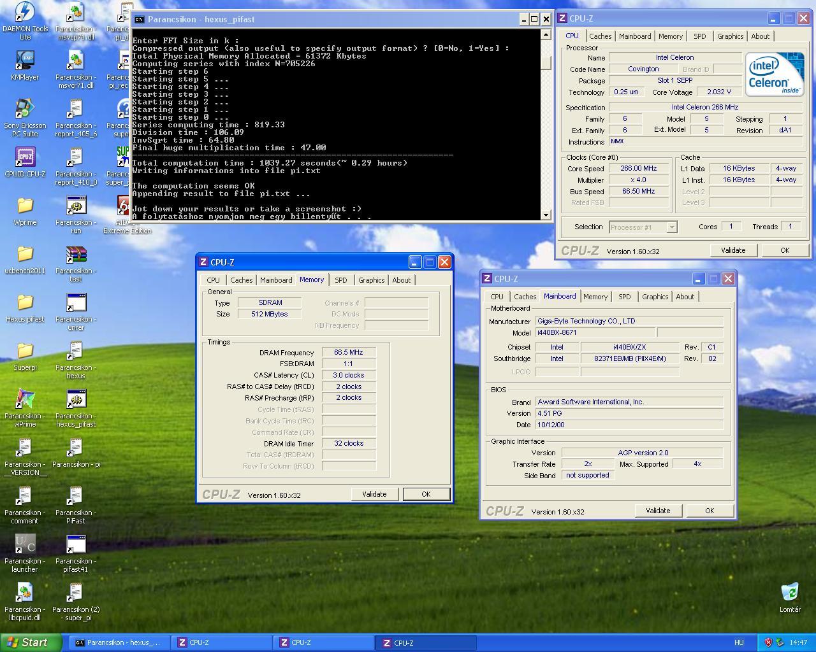Open Parancsikon - unrar shortcut icon
Viewport: 816px width, 652px height.
[x=76, y=302]
